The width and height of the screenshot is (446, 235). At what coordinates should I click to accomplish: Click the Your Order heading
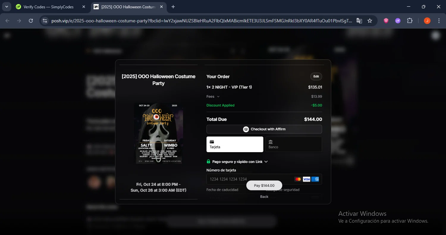coord(218,77)
